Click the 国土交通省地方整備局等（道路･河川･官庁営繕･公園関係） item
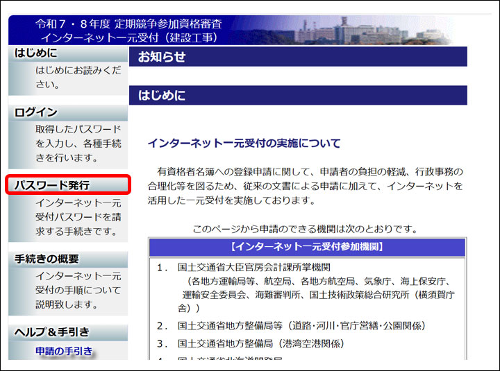 [301, 326]
